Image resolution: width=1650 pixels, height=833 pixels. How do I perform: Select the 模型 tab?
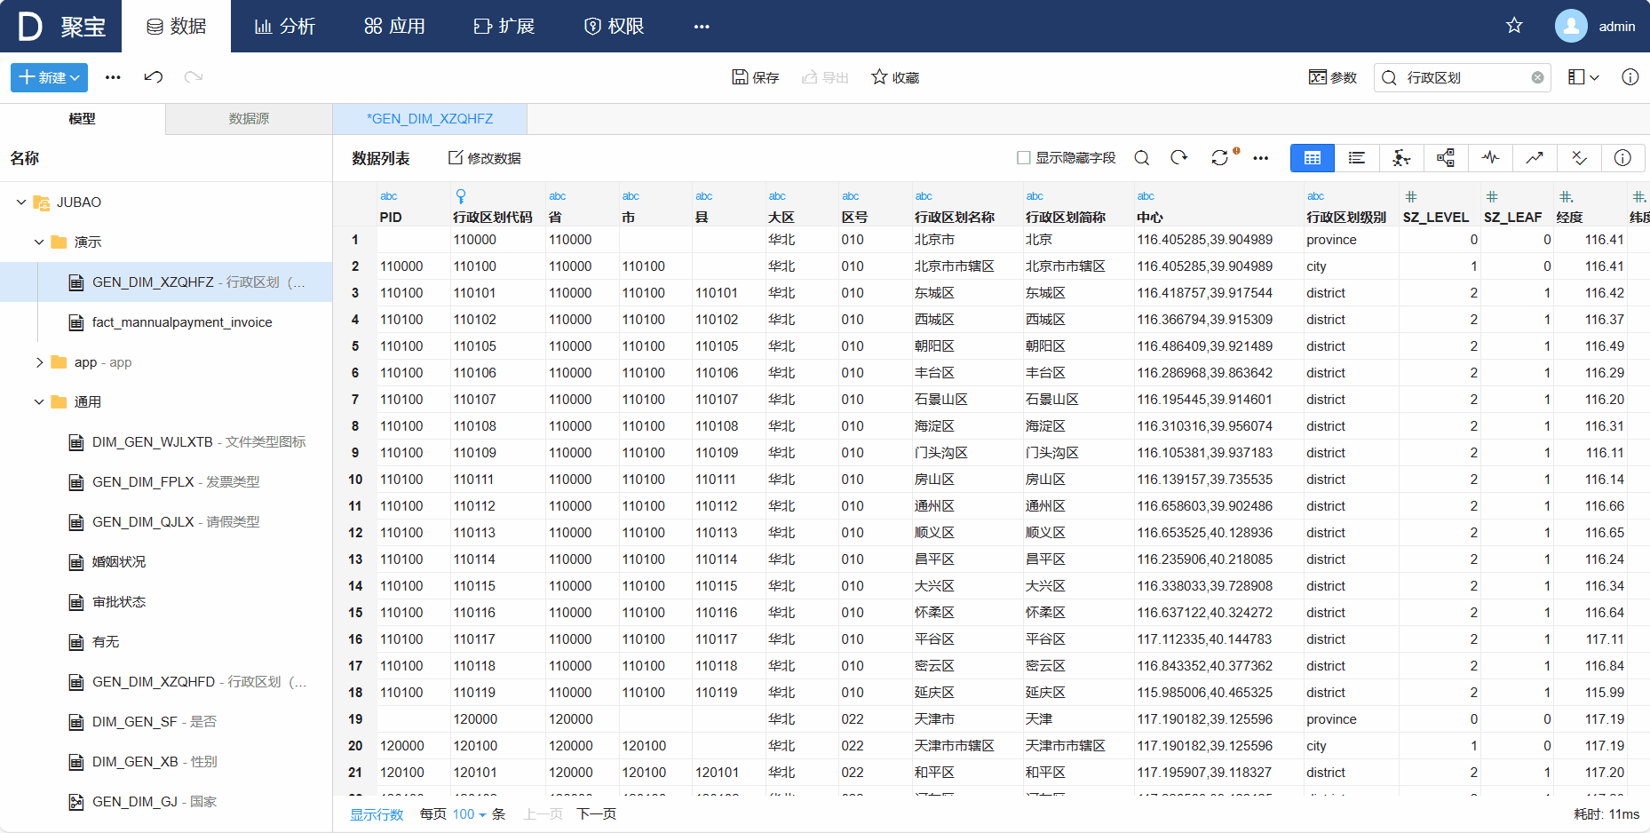(x=83, y=119)
